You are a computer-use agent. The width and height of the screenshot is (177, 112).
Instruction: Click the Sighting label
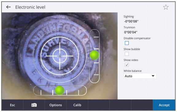(129, 17)
